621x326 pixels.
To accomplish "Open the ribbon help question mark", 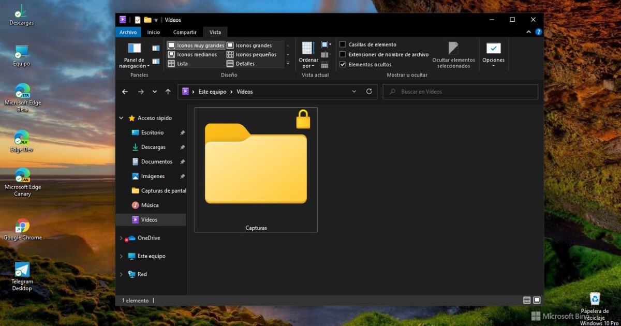I will [539, 32].
